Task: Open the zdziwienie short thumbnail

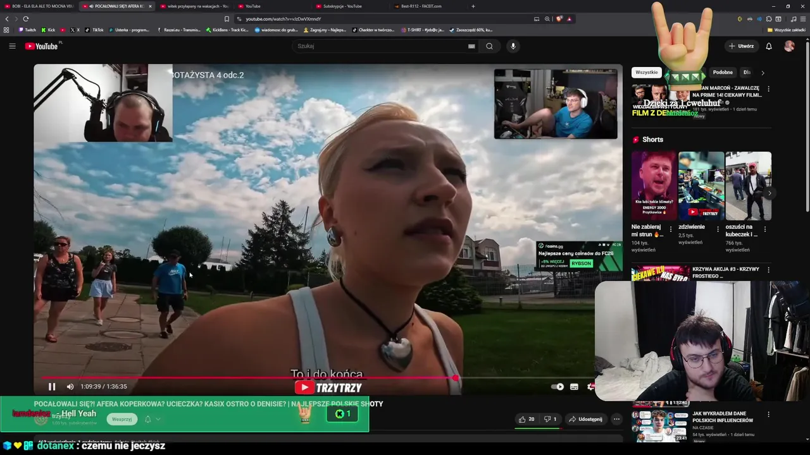Action: tap(701, 185)
